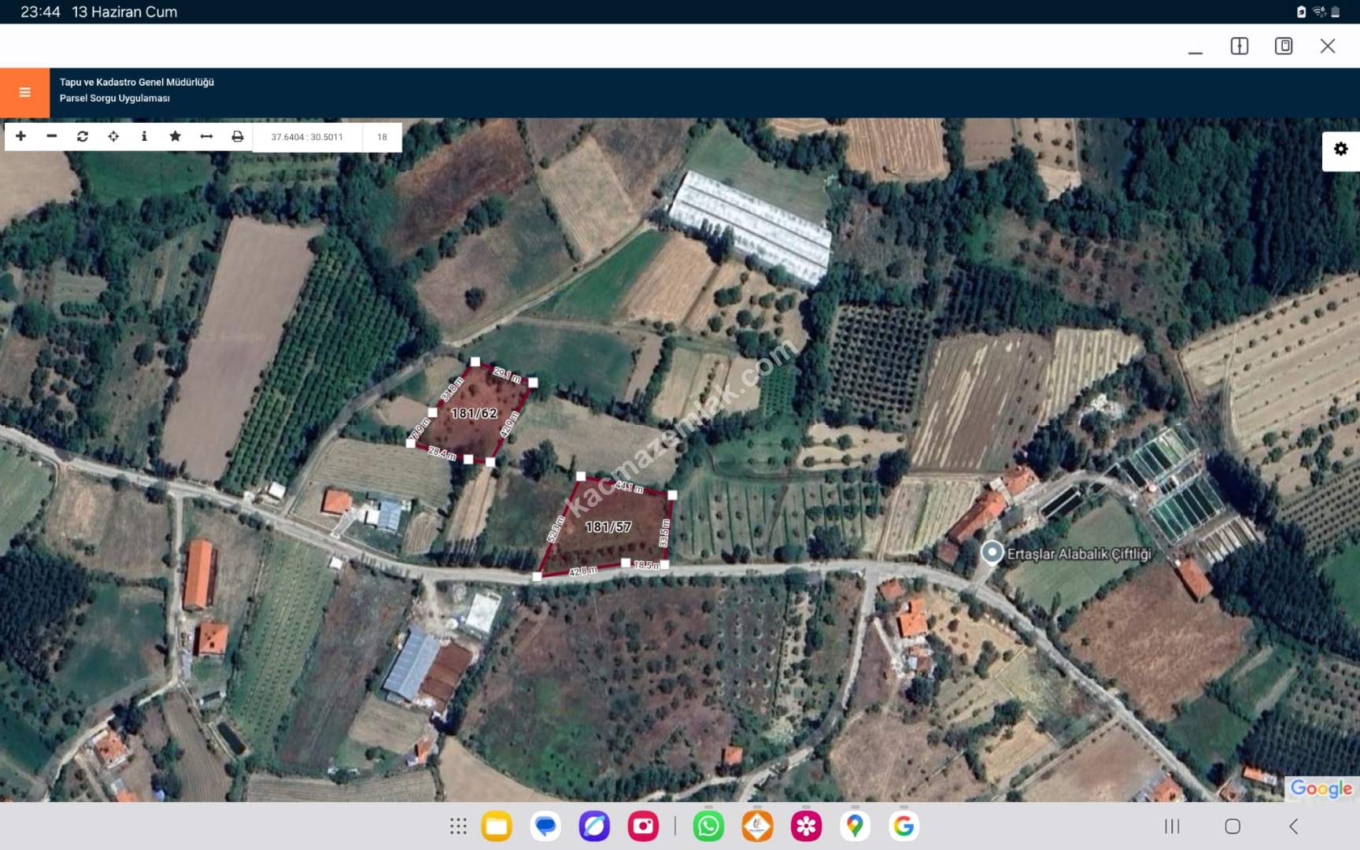
Task: Select the distance measure arrow tool
Action: pyautogui.click(x=206, y=136)
